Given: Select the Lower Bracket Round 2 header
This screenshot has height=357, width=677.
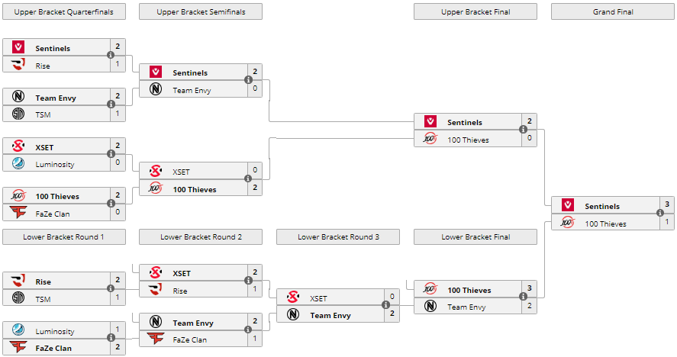Looking at the screenshot, I should (x=201, y=237).
